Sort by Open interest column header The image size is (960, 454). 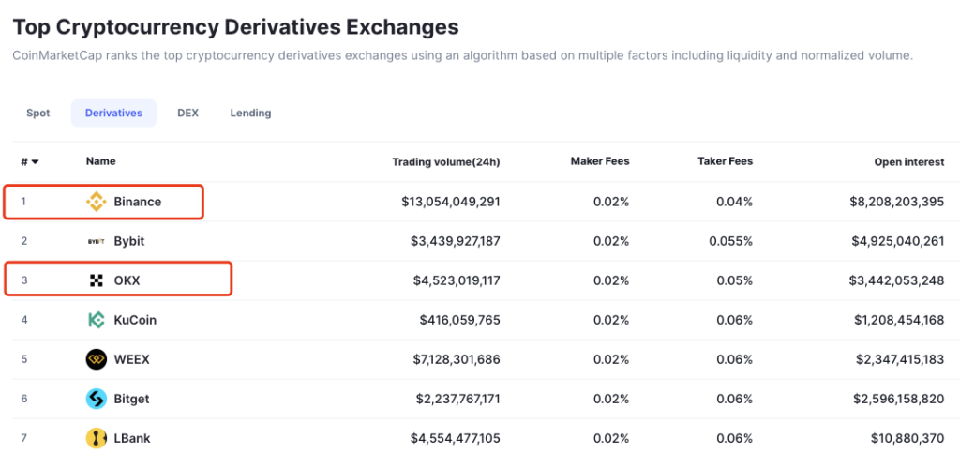click(909, 161)
